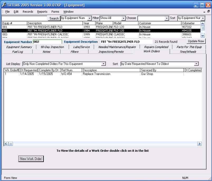Select equipment row 001 FBT '93 FREIGHTLINER
The image size is (212, 181).
coord(101,27)
